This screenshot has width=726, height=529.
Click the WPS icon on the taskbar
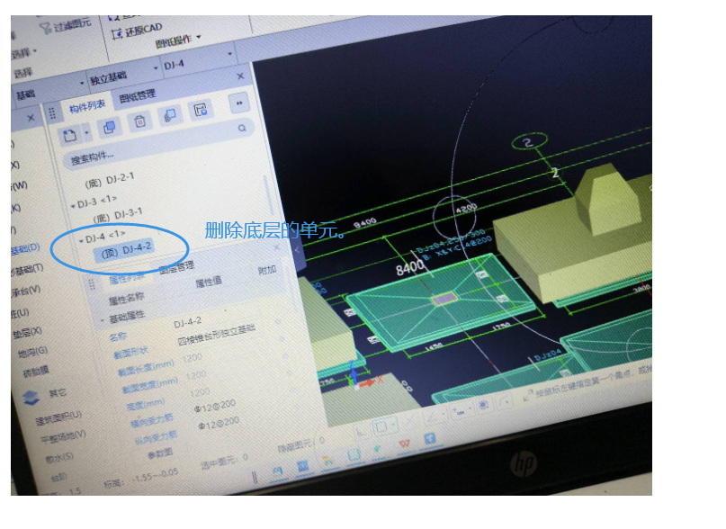(x=404, y=444)
